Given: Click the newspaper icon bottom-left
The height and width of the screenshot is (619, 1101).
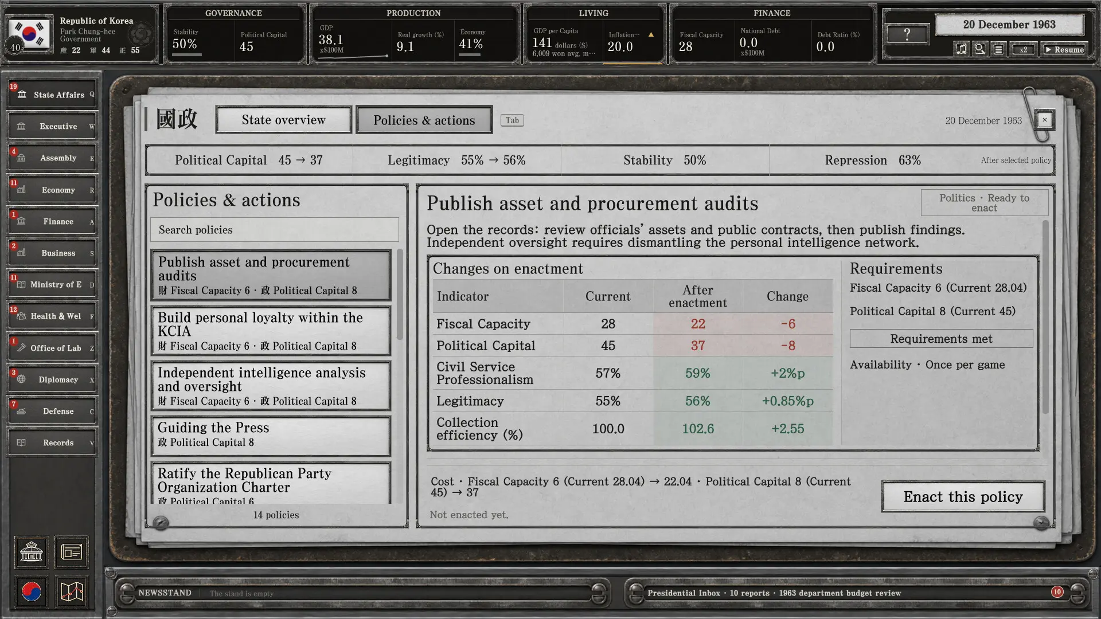Looking at the screenshot, I should [x=72, y=553].
